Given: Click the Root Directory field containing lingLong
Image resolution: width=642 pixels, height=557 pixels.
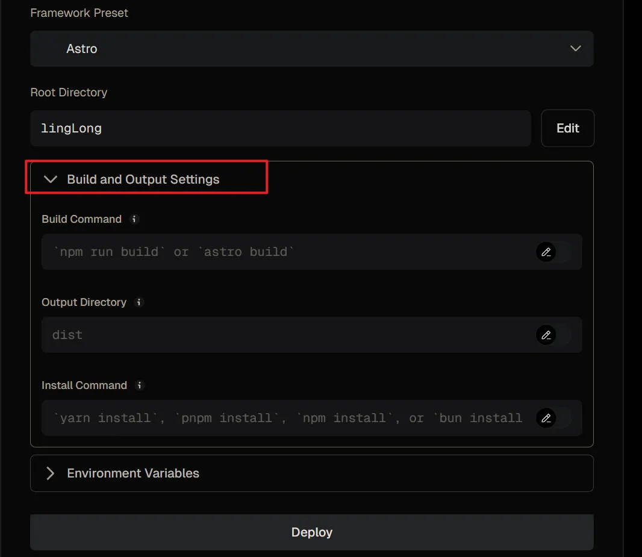Looking at the screenshot, I should (280, 128).
